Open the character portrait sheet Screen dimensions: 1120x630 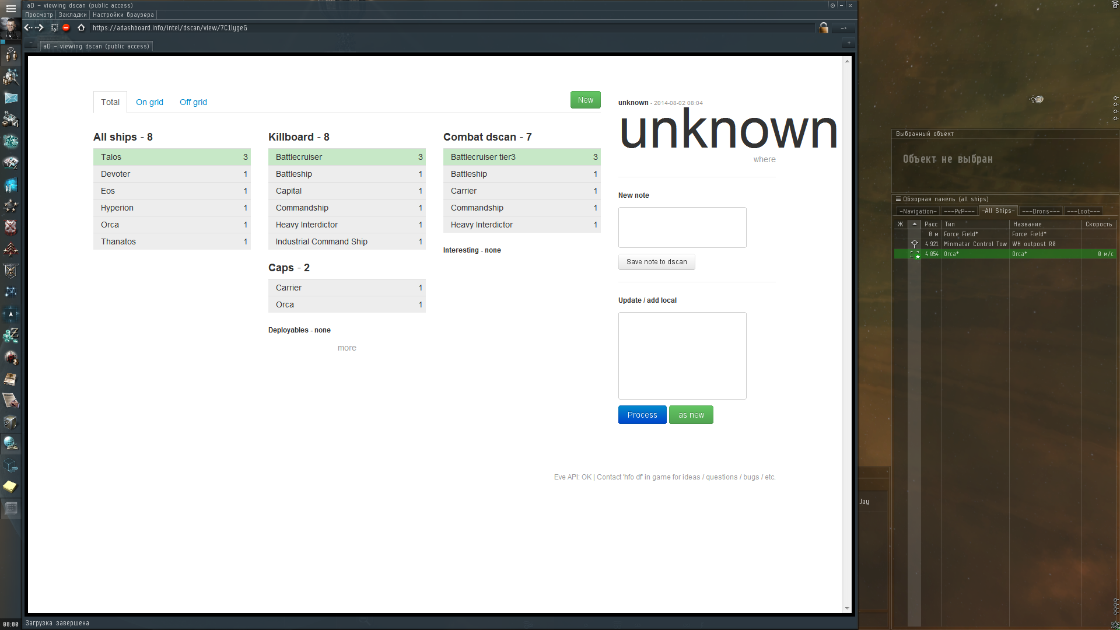(10, 29)
